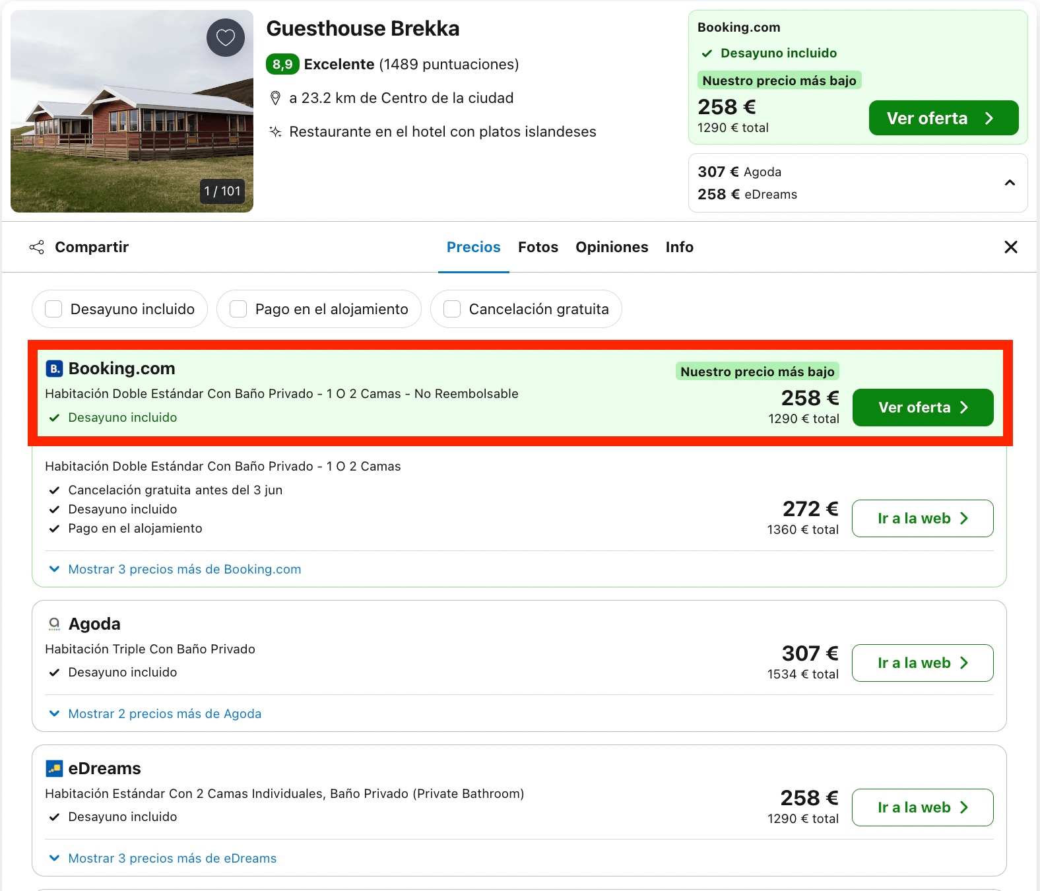1040x891 pixels.
Task: Collapse the Agoda and eDreams price summary chevron
Action: 1010,183
